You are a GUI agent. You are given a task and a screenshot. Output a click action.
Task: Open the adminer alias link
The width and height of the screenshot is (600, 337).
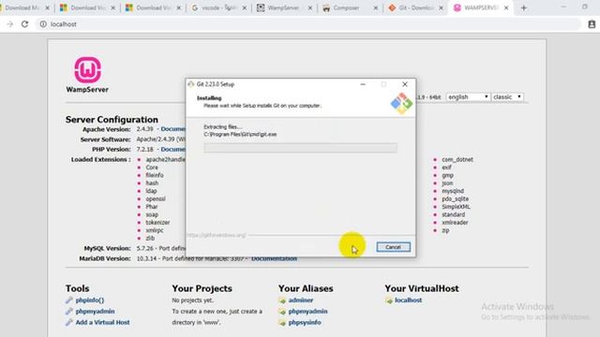pyautogui.click(x=301, y=300)
